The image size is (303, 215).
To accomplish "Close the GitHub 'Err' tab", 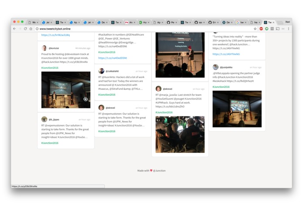I will [x=218, y=23].
